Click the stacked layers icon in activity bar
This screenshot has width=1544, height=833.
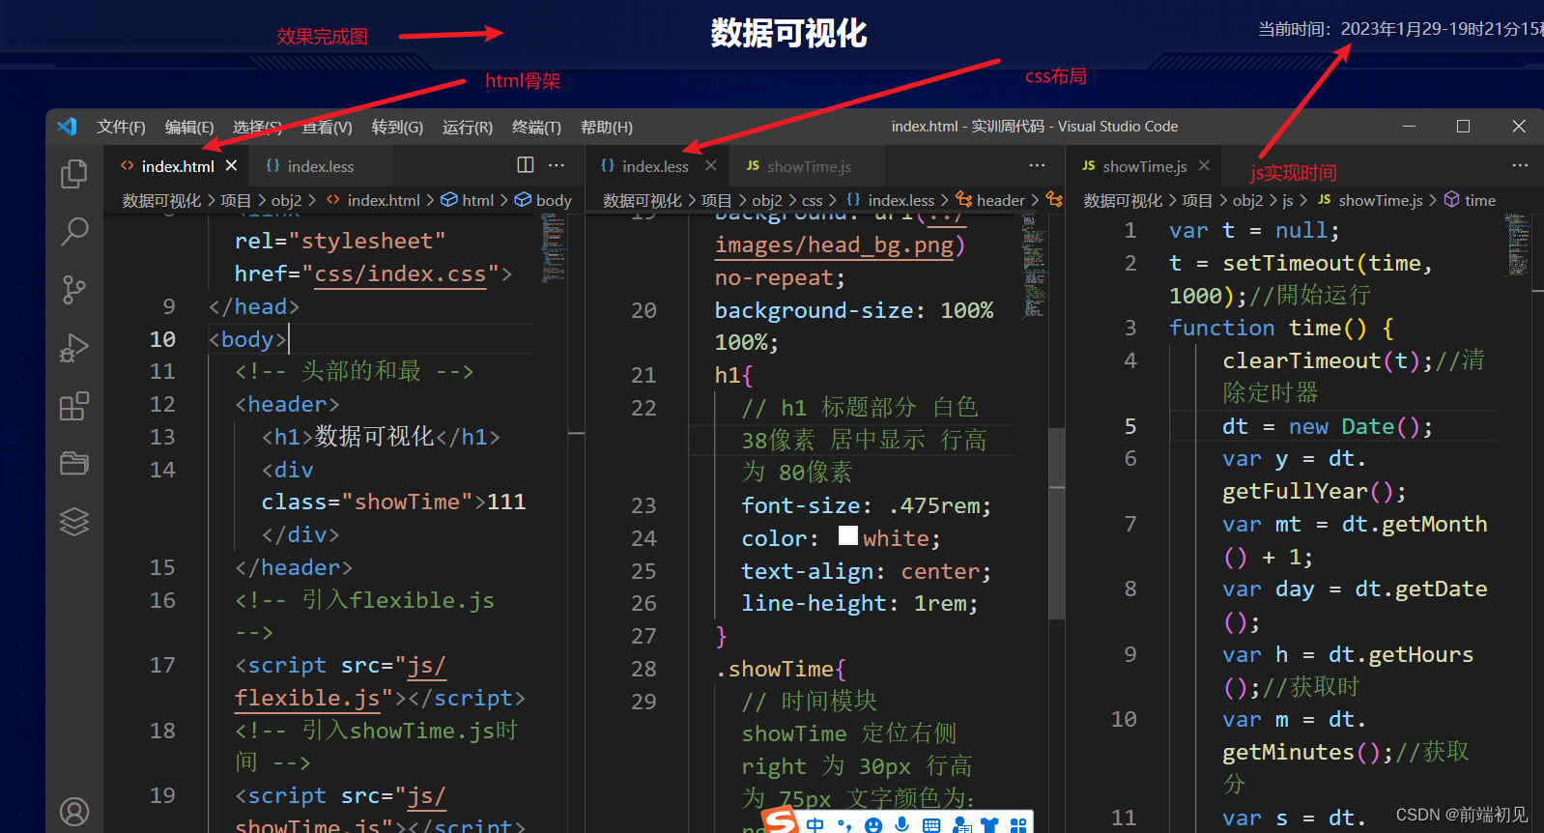click(74, 522)
